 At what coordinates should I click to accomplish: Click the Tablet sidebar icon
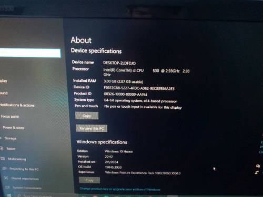point(2,149)
